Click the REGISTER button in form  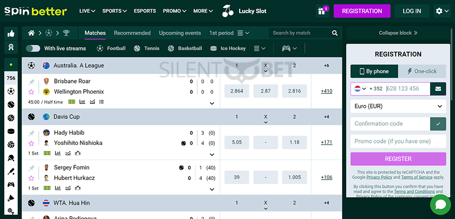click(x=398, y=159)
